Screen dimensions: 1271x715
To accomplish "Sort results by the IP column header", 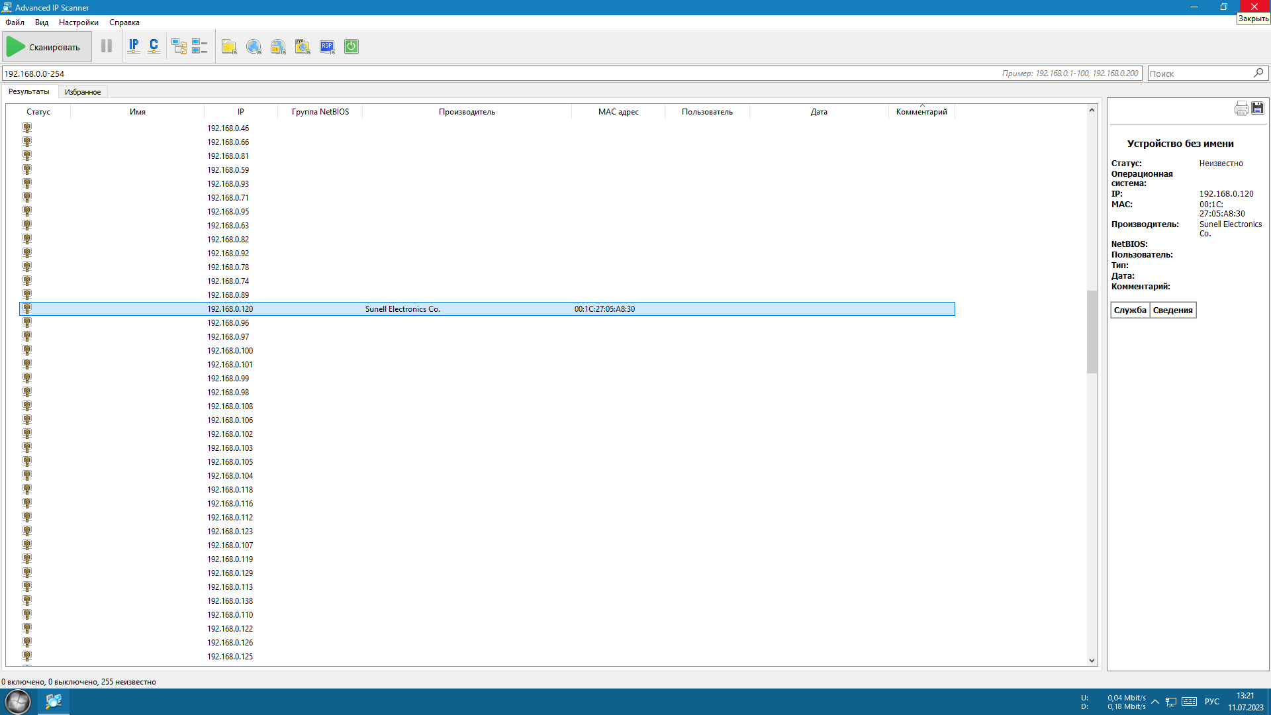I will tap(240, 112).
